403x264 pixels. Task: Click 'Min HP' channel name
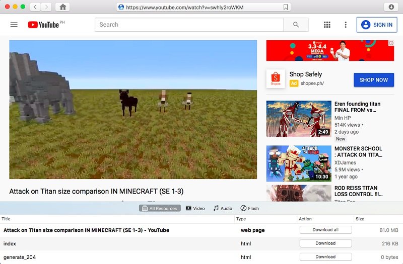[x=343, y=118]
